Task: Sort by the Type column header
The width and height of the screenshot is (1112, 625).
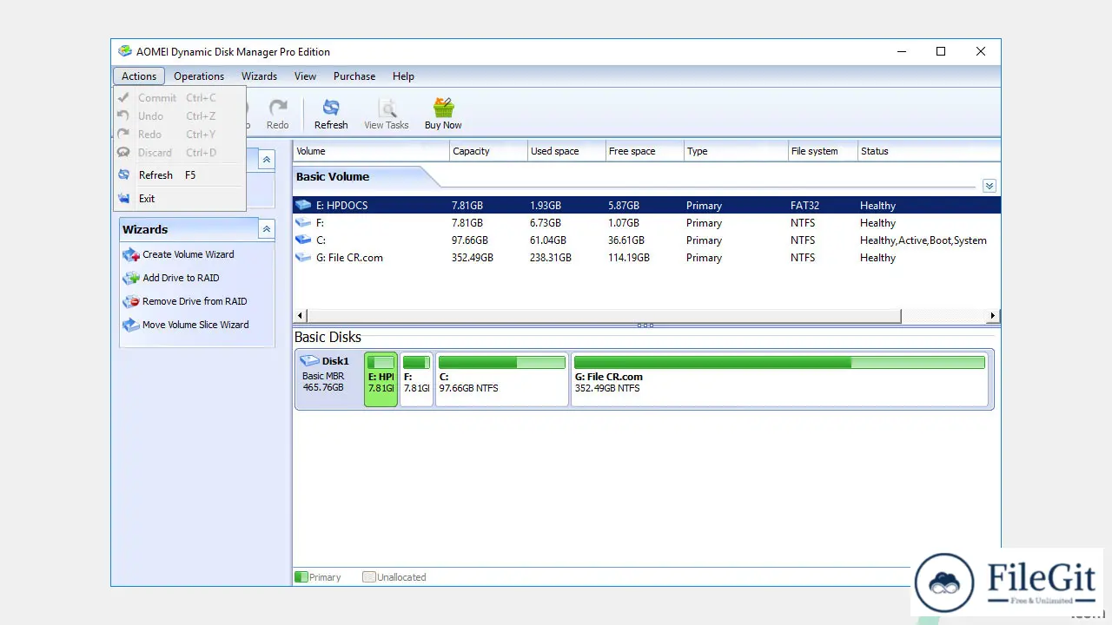Action: [736, 151]
